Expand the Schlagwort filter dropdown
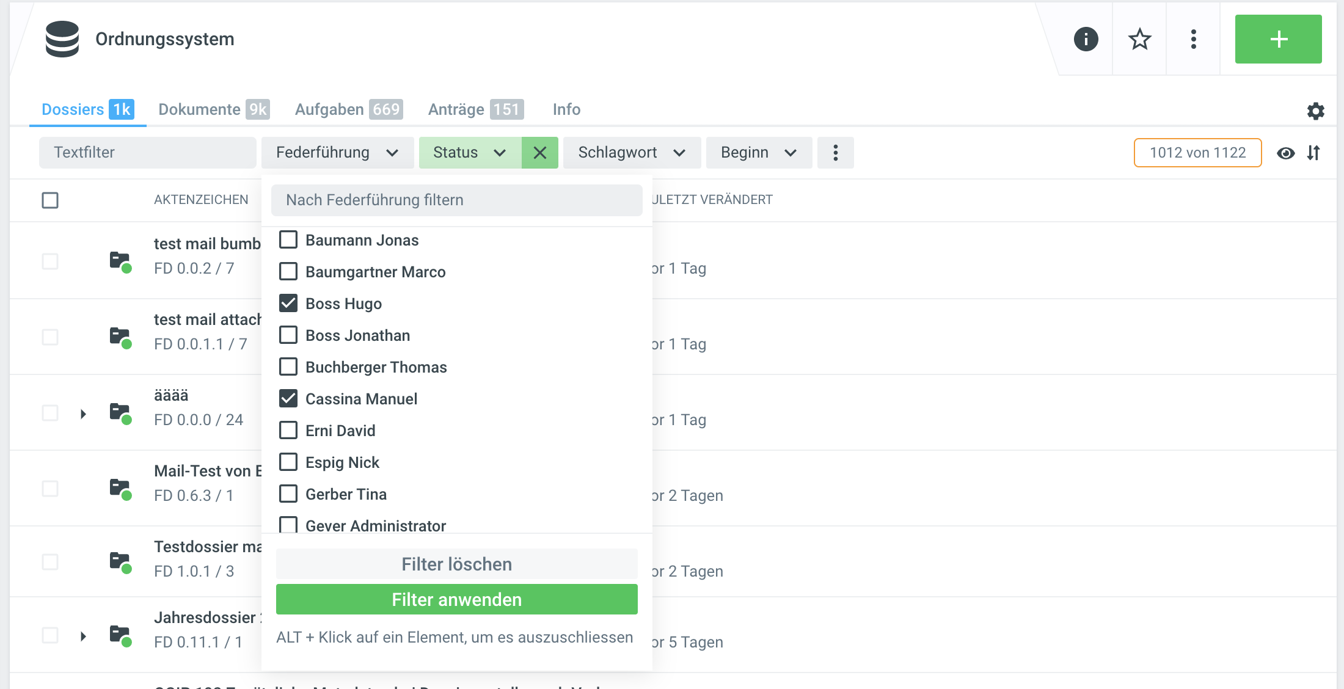This screenshot has height=689, width=1344. tap(632, 153)
